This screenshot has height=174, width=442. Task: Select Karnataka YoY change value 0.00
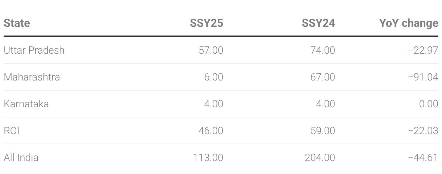click(429, 104)
